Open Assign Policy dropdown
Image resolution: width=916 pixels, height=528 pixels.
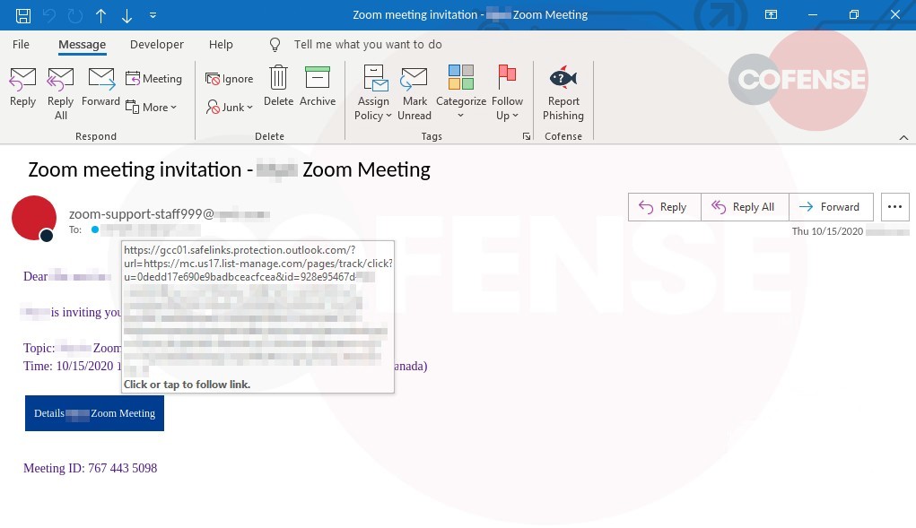click(373, 93)
